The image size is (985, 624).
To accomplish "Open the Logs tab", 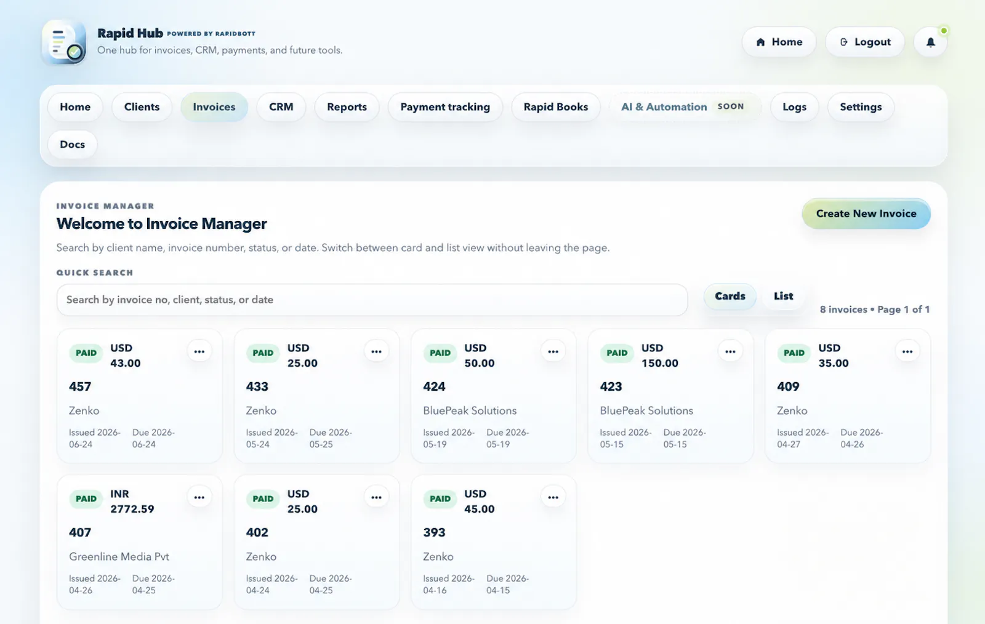I will click(794, 107).
